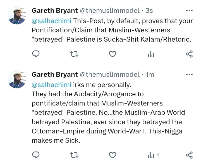Screen dimensions: 201x165
Task: Share the 1m-old post
Action: pos(189,155)
